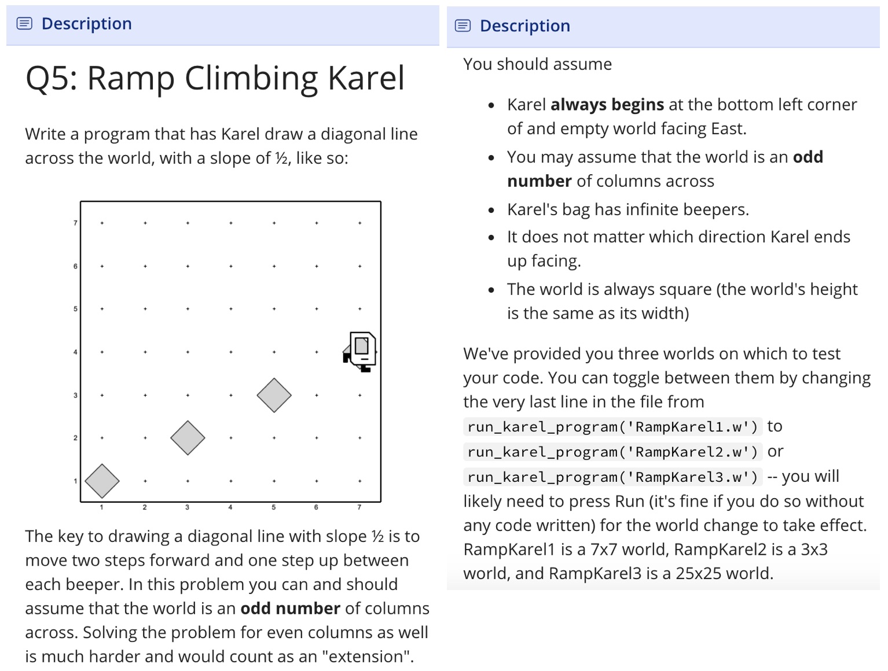Click the bold 'always begins' text

[607, 105]
